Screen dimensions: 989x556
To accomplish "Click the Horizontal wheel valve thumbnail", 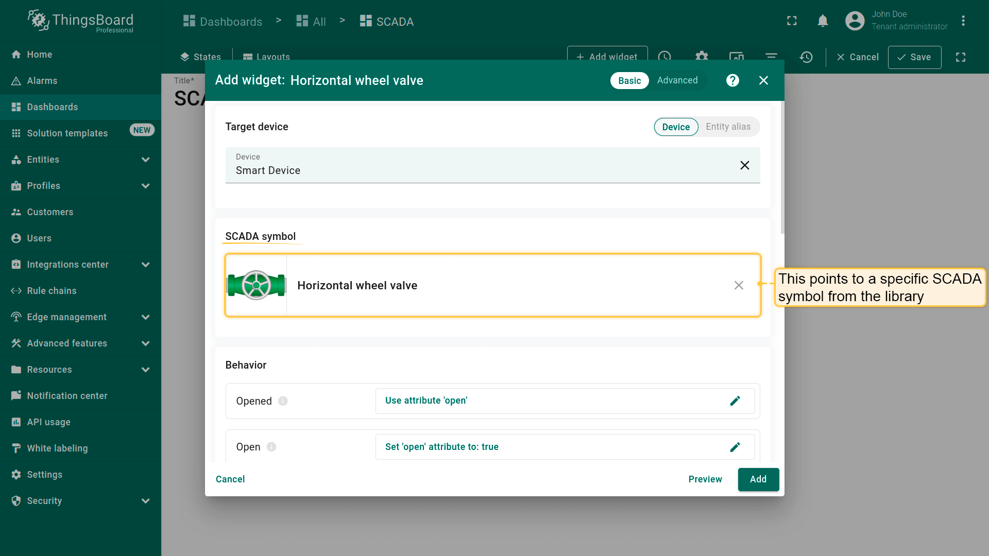I will tap(257, 285).
